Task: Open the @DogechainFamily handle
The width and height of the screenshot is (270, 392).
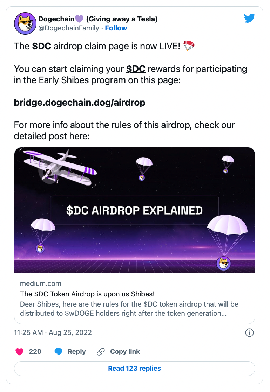Action: click(68, 28)
